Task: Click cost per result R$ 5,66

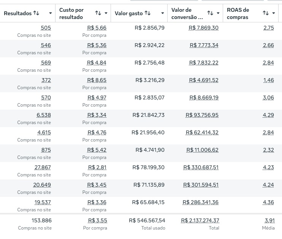Action: tap(97, 28)
